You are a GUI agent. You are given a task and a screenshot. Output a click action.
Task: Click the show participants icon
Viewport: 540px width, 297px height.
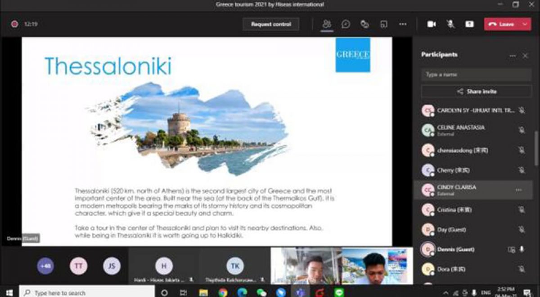pos(327,24)
